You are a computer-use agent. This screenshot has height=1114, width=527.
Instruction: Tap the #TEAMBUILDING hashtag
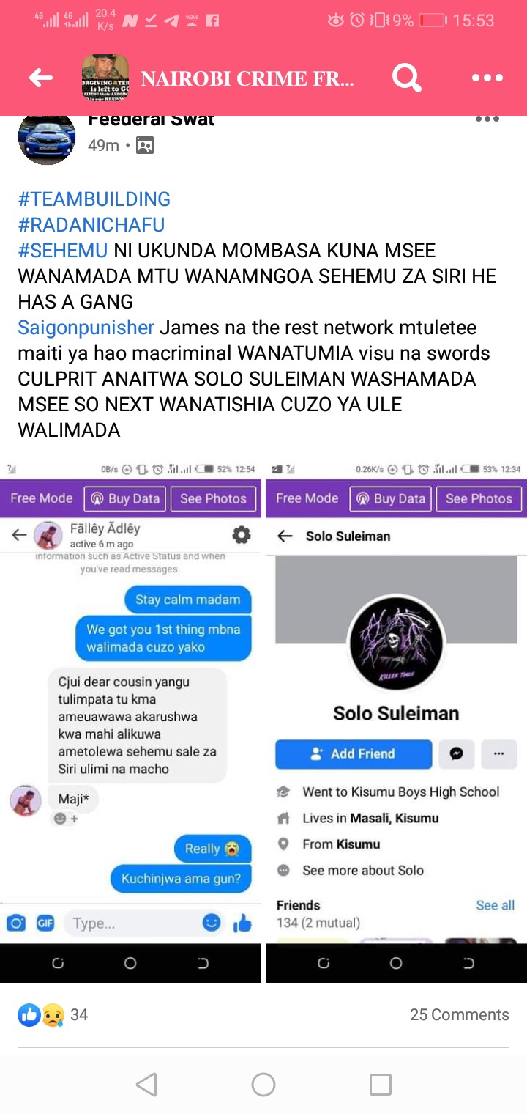pos(94,199)
